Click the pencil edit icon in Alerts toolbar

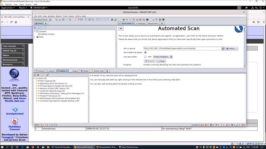[x=43, y=75]
